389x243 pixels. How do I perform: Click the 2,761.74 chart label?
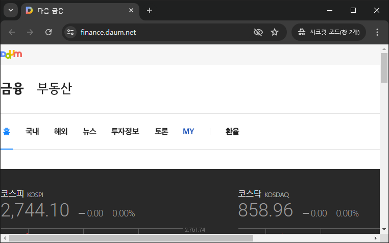point(195,230)
